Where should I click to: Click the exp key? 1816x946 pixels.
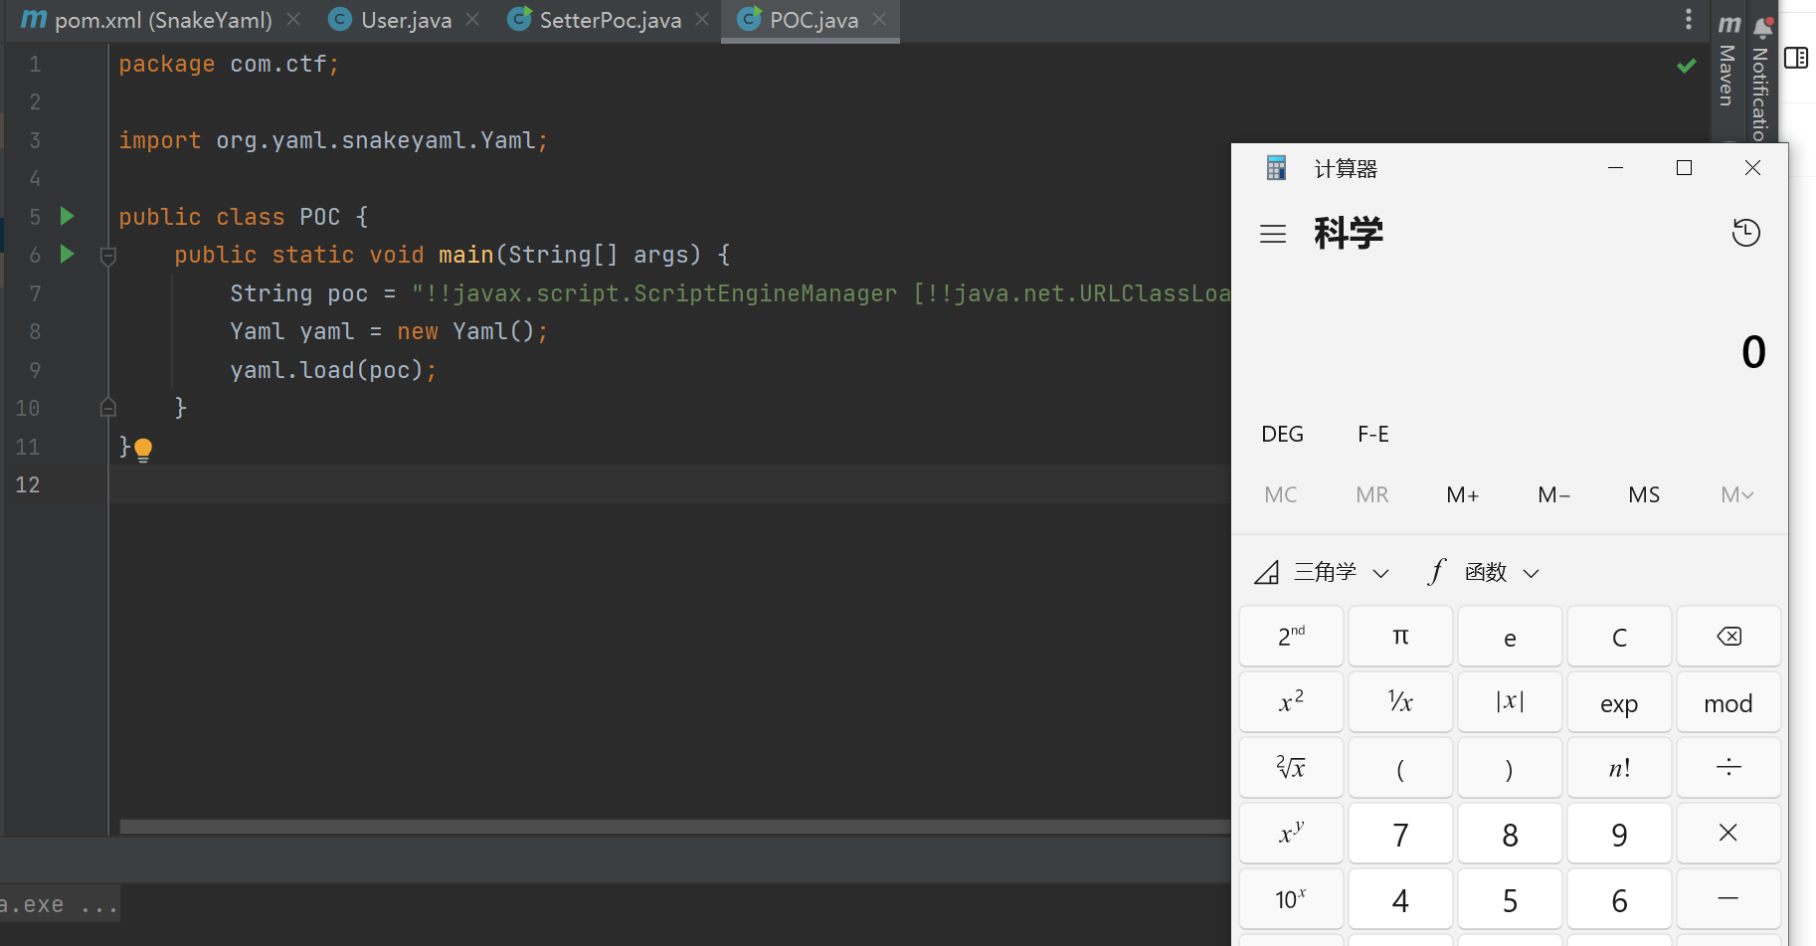(x=1619, y=702)
